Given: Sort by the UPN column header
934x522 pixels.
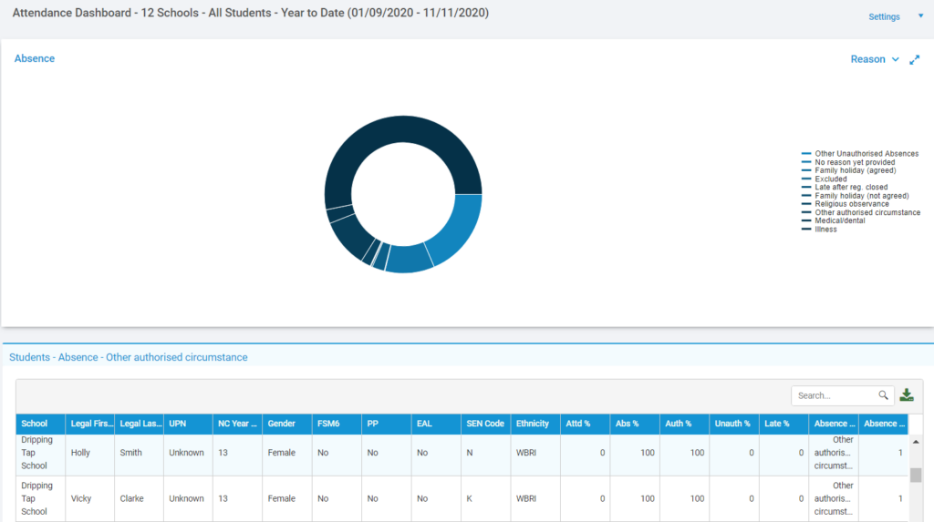Looking at the screenshot, I should tap(188, 424).
